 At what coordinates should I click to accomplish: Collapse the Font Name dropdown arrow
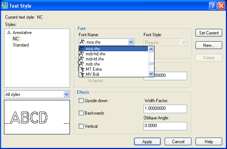131,42
